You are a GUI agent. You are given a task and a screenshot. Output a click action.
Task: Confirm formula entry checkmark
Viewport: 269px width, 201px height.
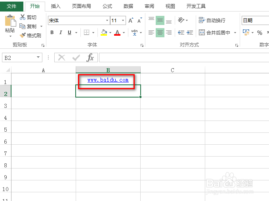coord(76,57)
